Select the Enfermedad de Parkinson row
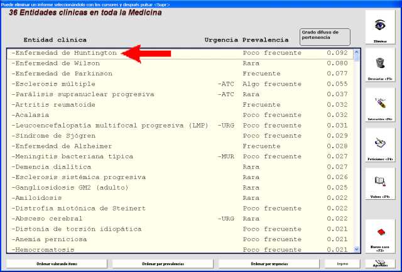 pos(180,73)
